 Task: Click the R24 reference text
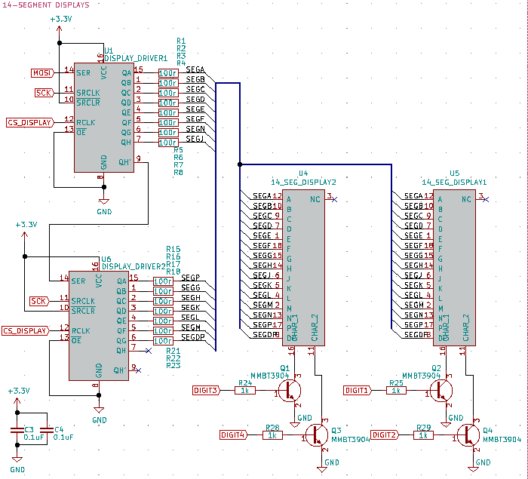coord(245,383)
